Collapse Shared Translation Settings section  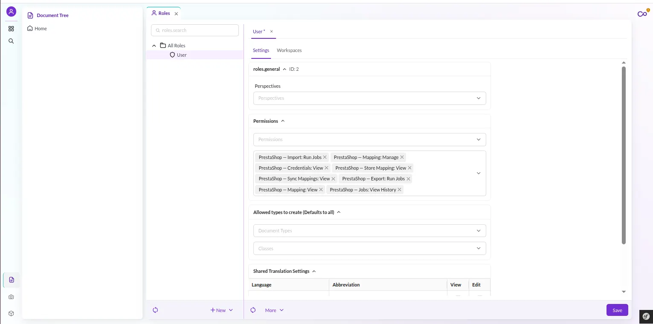314,271
